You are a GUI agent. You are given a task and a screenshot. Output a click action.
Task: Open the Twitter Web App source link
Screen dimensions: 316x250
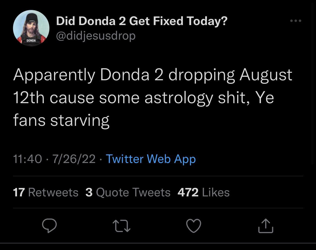point(151,159)
